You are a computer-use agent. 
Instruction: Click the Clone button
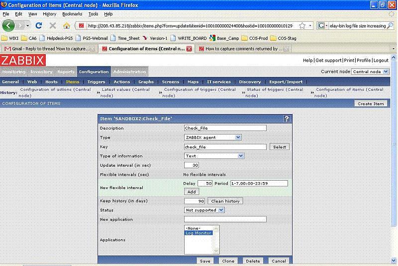coord(228,261)
